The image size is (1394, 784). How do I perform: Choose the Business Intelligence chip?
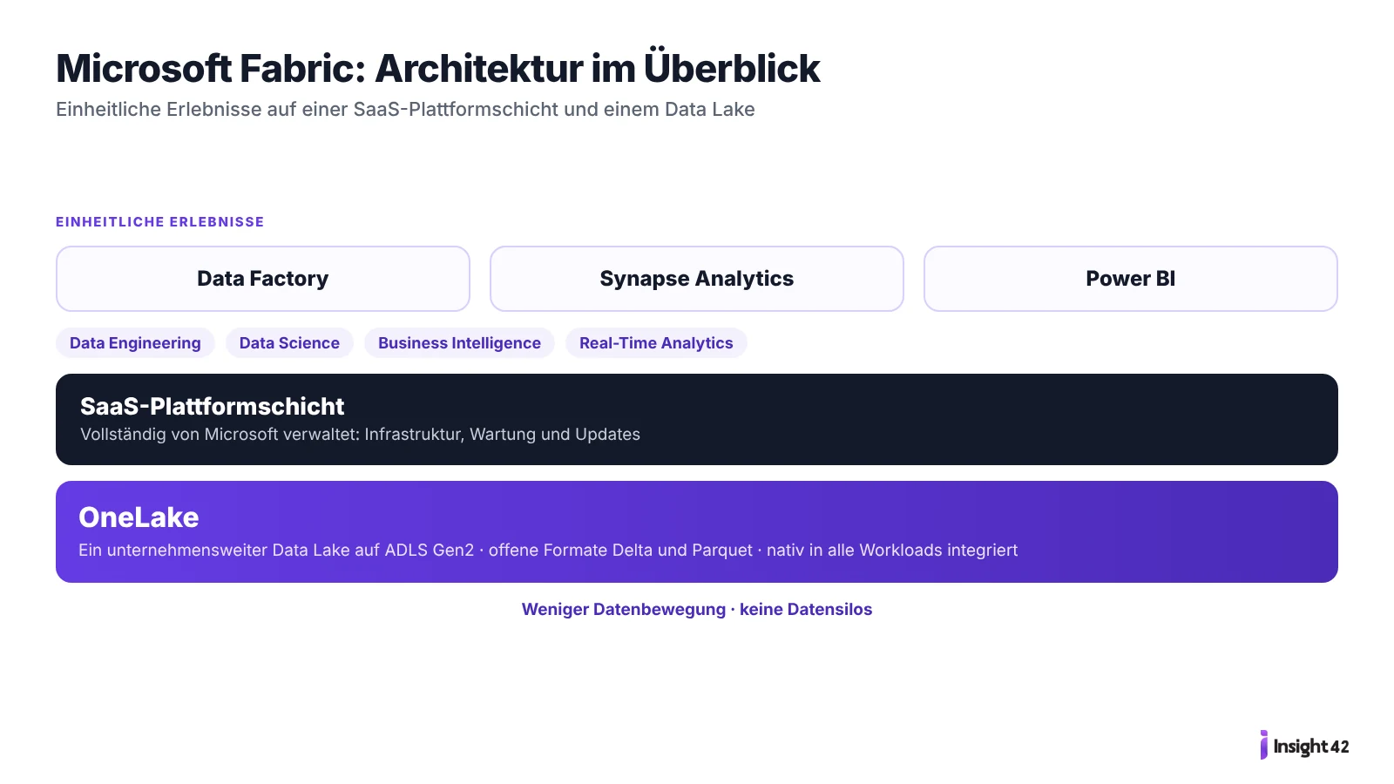pos(459,343)
